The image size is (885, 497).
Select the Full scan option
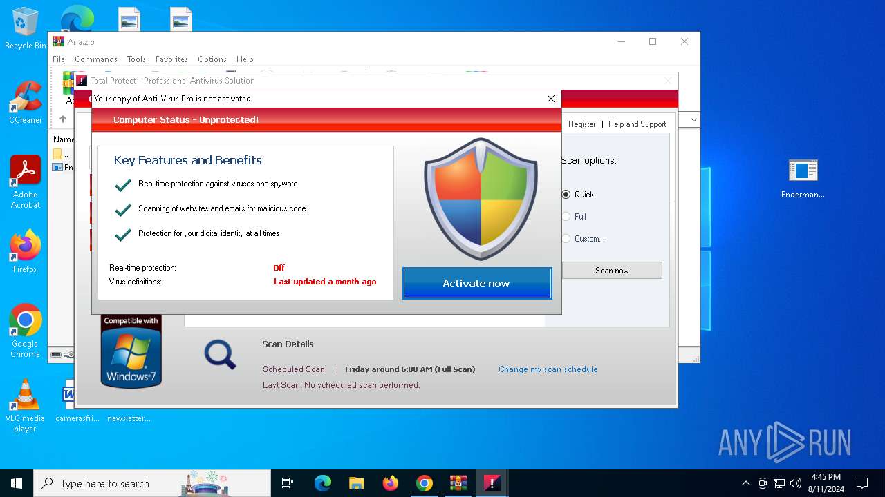[x=574, y=217]
